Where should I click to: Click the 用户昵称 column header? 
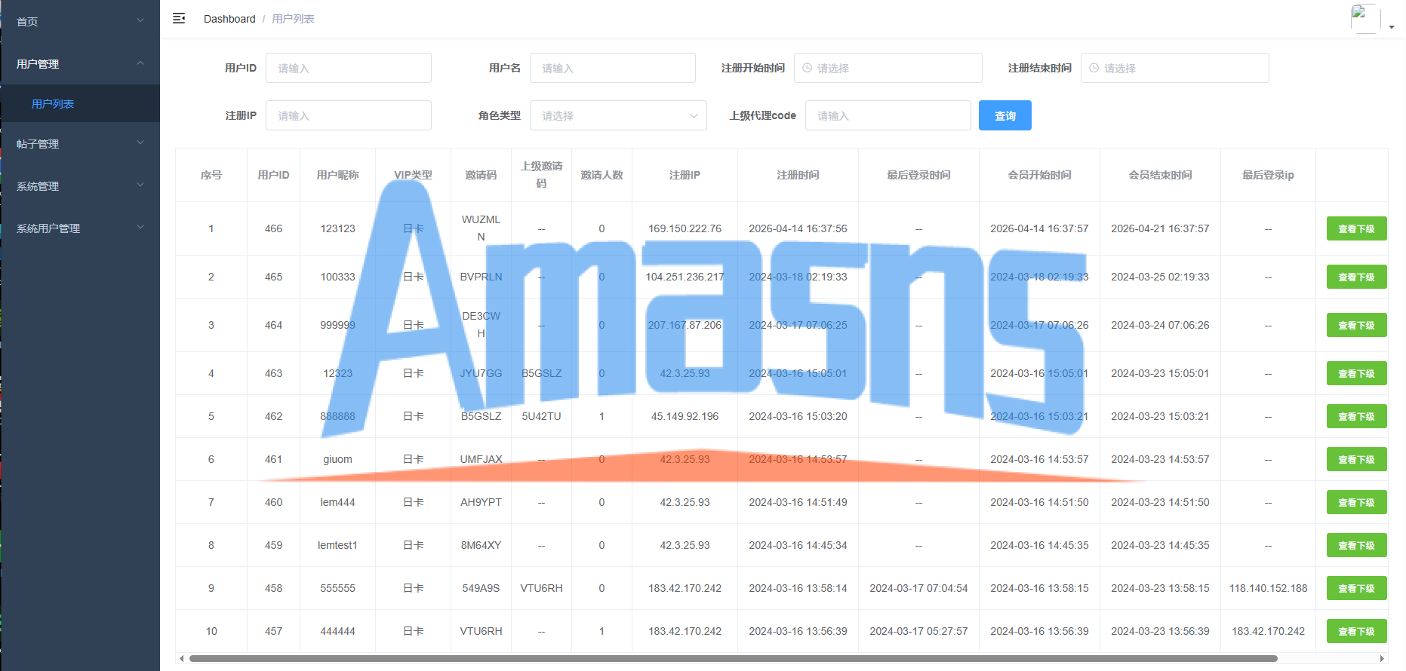tap(337, 175)
